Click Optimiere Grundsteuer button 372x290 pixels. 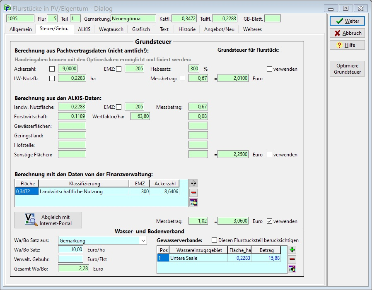coord(347,69)
